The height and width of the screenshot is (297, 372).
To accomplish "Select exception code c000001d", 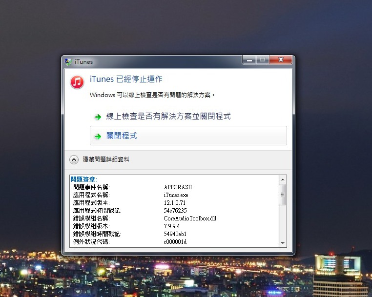I will (x=175, y=242).
